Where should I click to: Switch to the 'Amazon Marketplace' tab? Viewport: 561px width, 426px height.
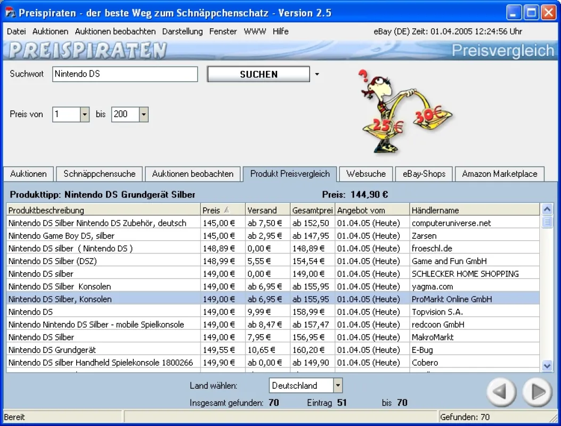point(499,174)
